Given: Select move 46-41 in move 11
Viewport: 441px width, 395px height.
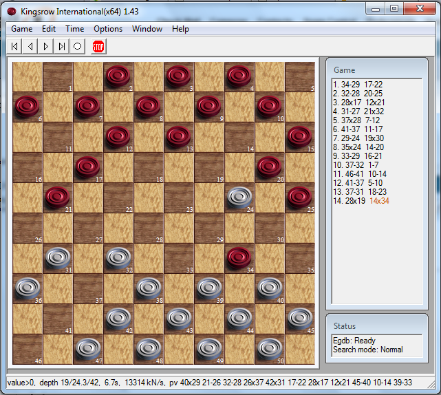Looking at the screenshot, I should tap(354, 174).
